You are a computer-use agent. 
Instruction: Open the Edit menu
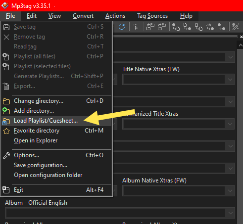[32, 16]
